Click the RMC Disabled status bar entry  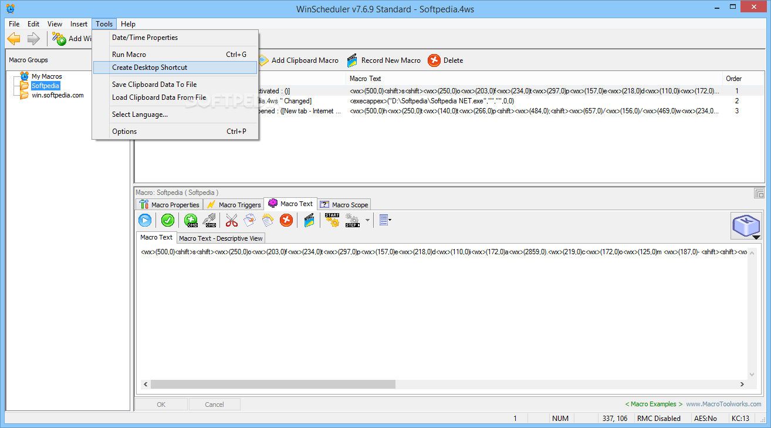(660, 419)
